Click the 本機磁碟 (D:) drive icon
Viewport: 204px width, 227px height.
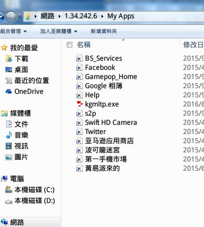(x=9, y=202)
